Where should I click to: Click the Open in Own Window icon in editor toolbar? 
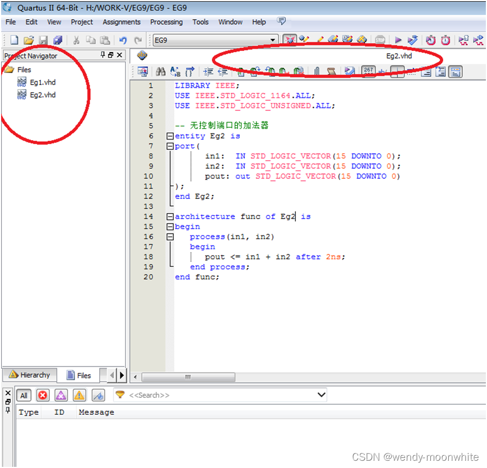(142, 72)
